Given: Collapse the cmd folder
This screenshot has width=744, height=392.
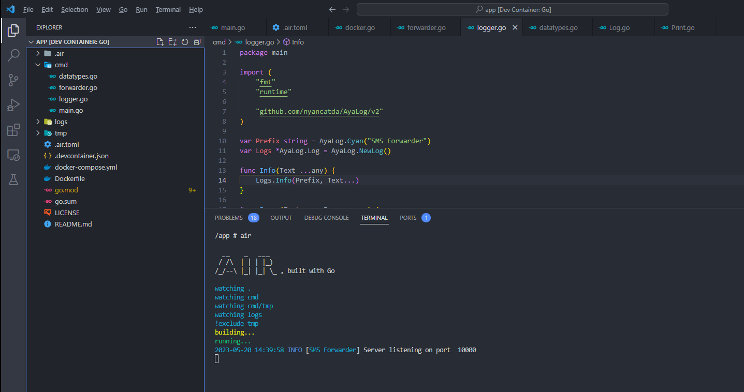Looking at the screenshot, I should click(x=38, y=65).
